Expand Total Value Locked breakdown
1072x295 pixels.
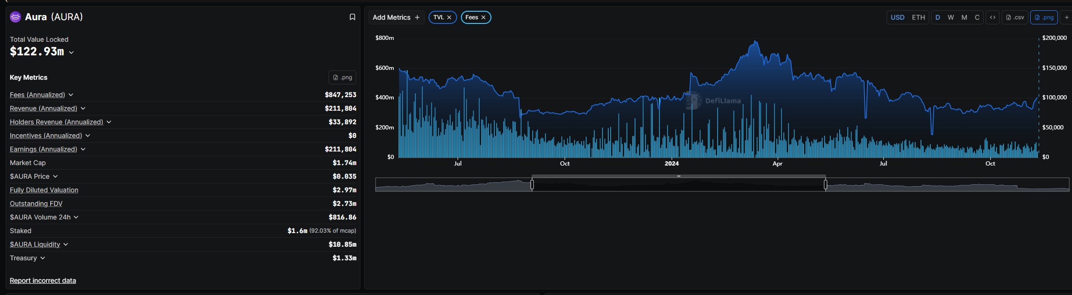tap(71, 53)
